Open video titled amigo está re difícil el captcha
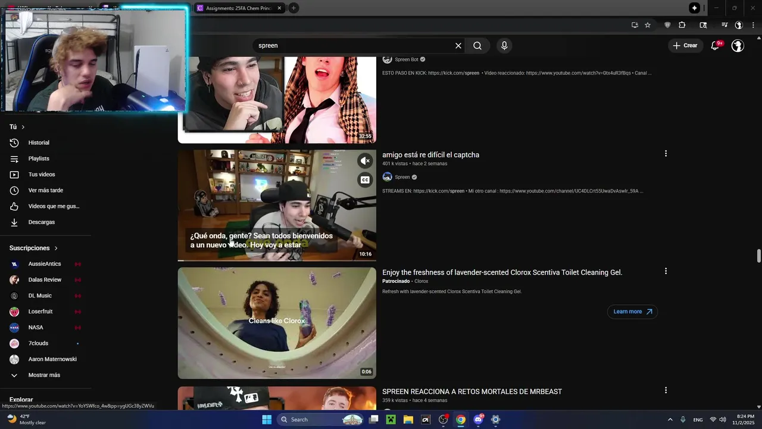 (430, 155)
